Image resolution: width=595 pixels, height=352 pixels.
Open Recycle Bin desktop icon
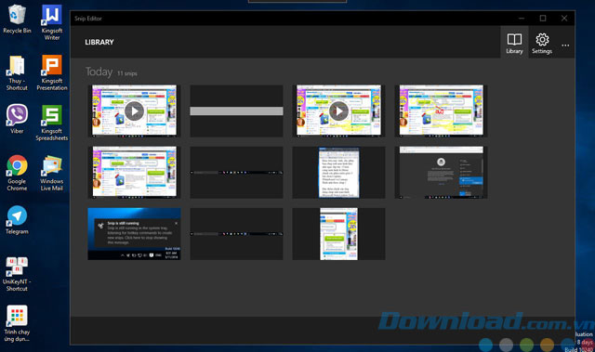(17, 19)
